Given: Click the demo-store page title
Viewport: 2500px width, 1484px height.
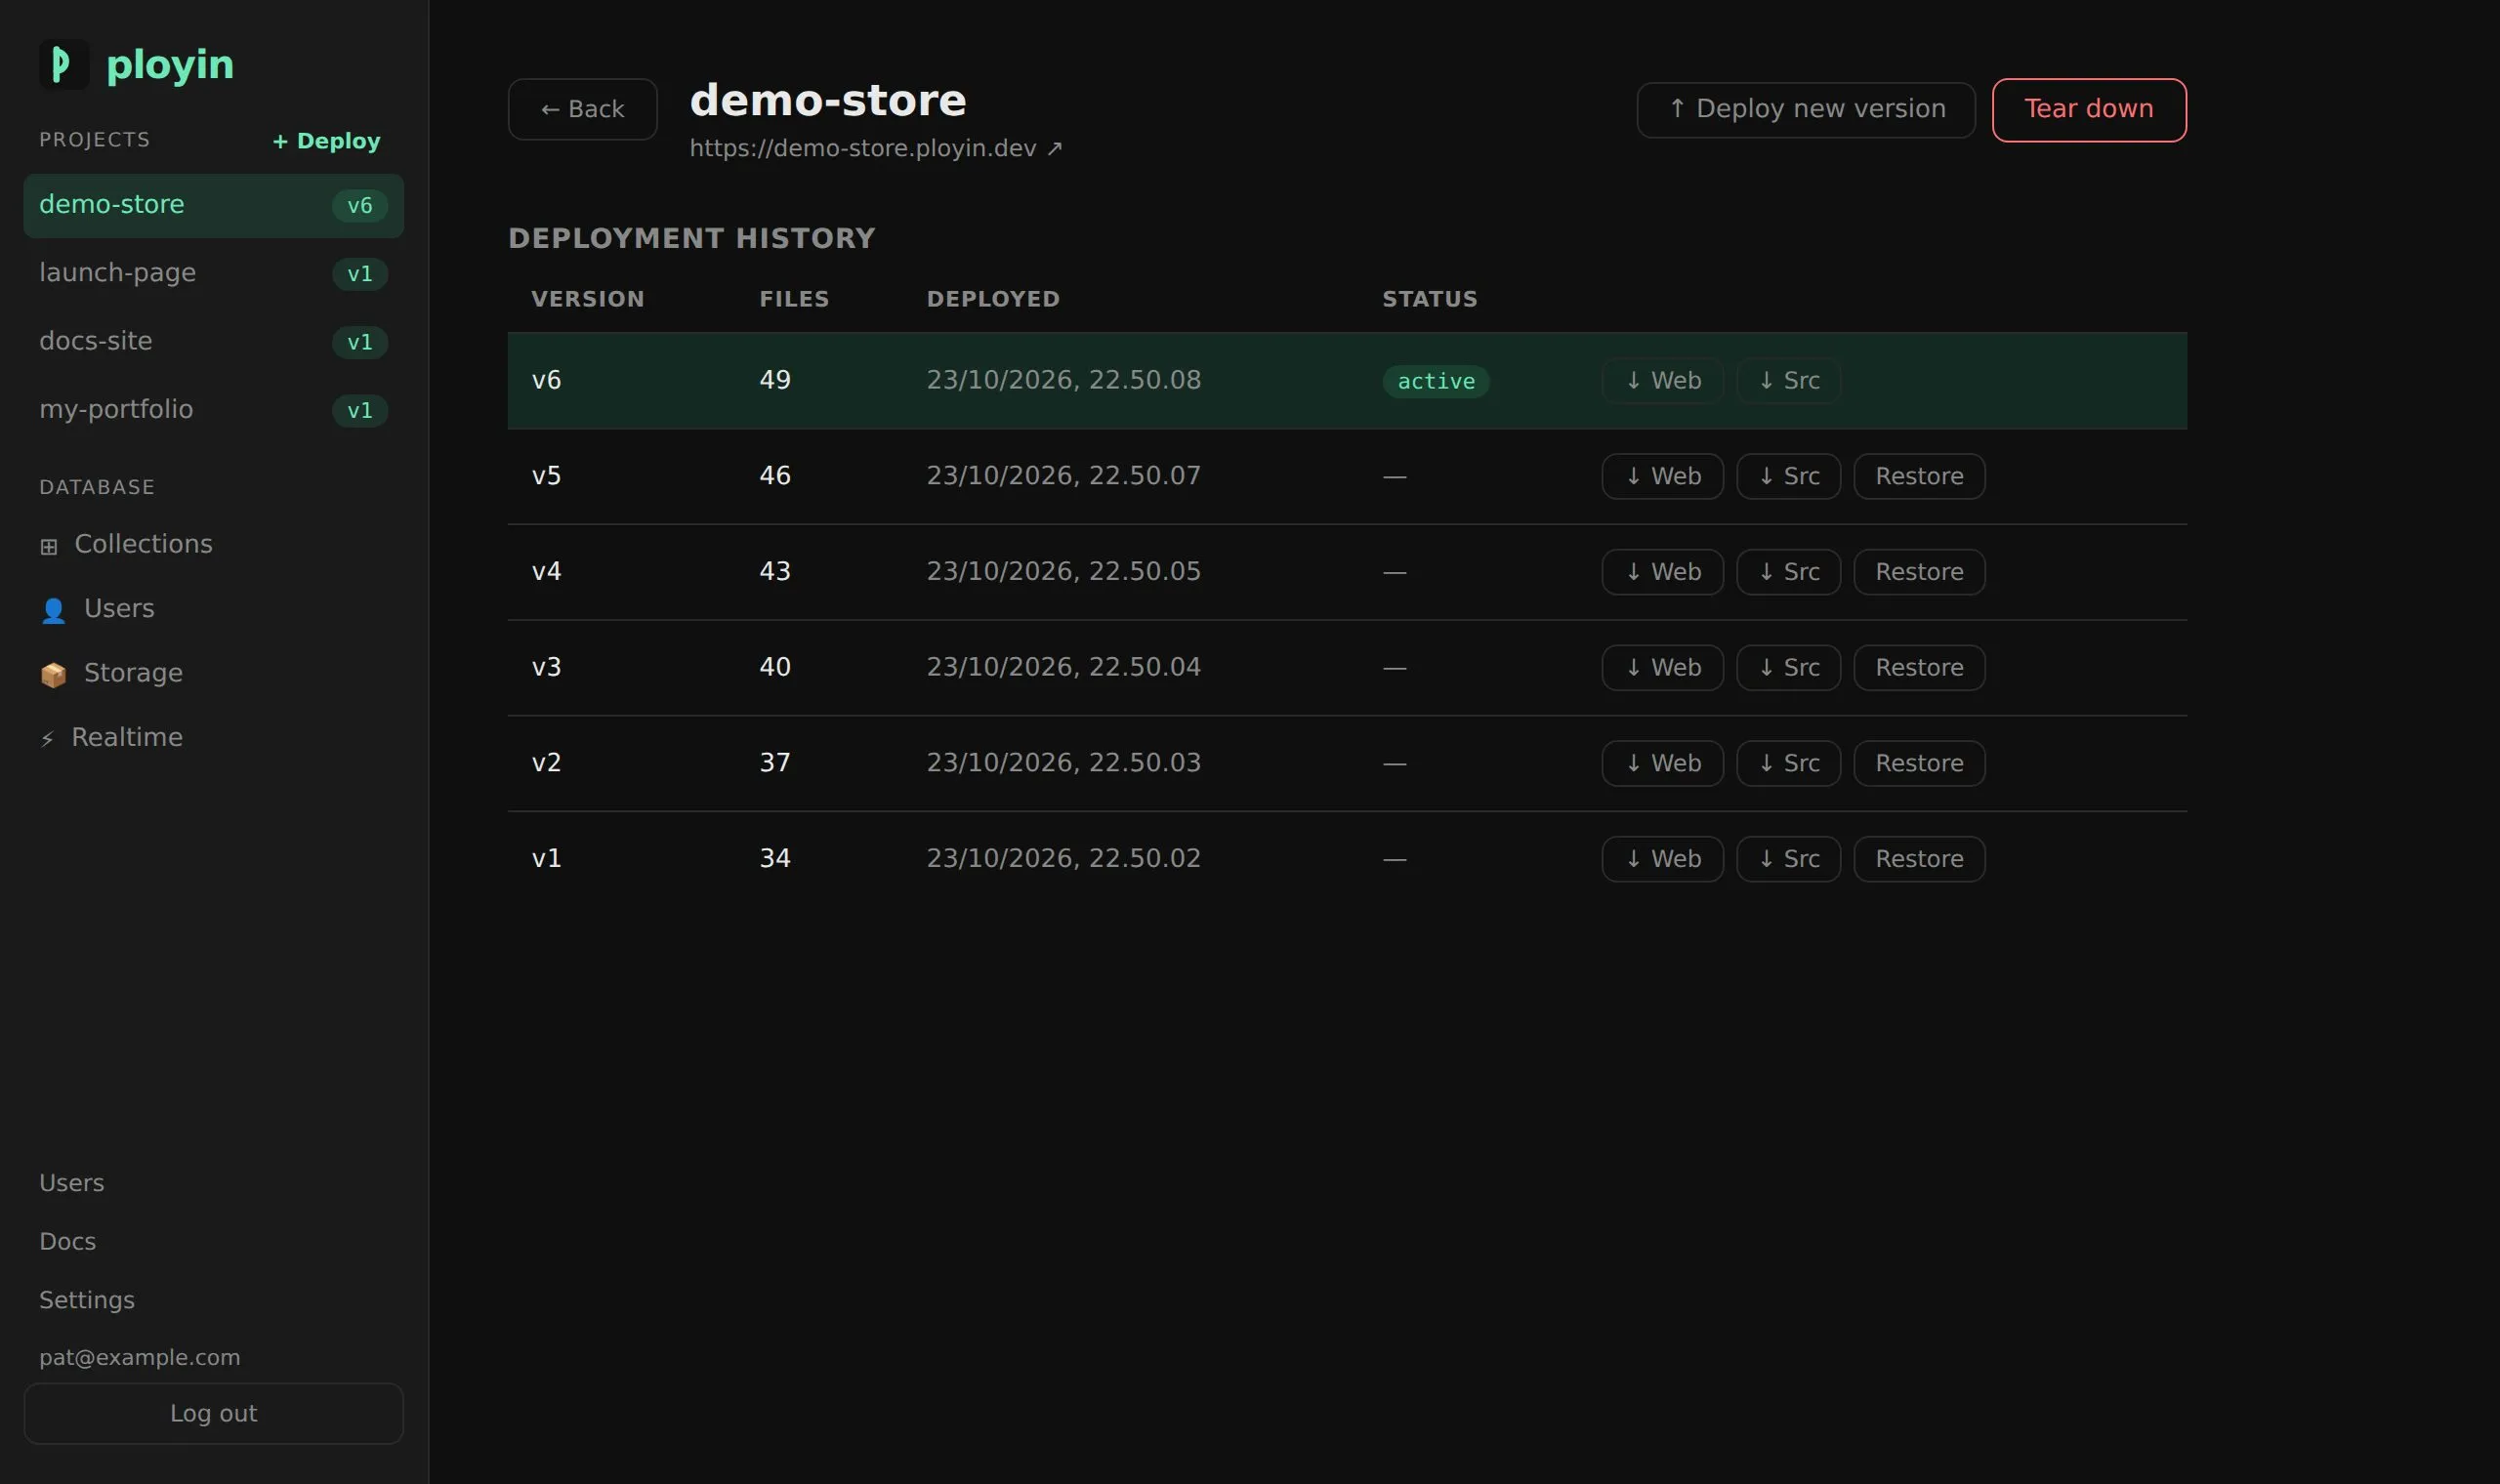Looking at the screenshot, I should (x=828, y=100).
